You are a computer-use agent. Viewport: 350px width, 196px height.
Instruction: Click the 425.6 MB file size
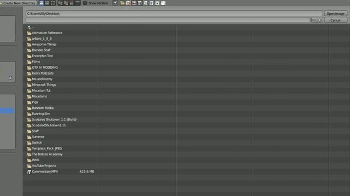(x=87, y=171)
